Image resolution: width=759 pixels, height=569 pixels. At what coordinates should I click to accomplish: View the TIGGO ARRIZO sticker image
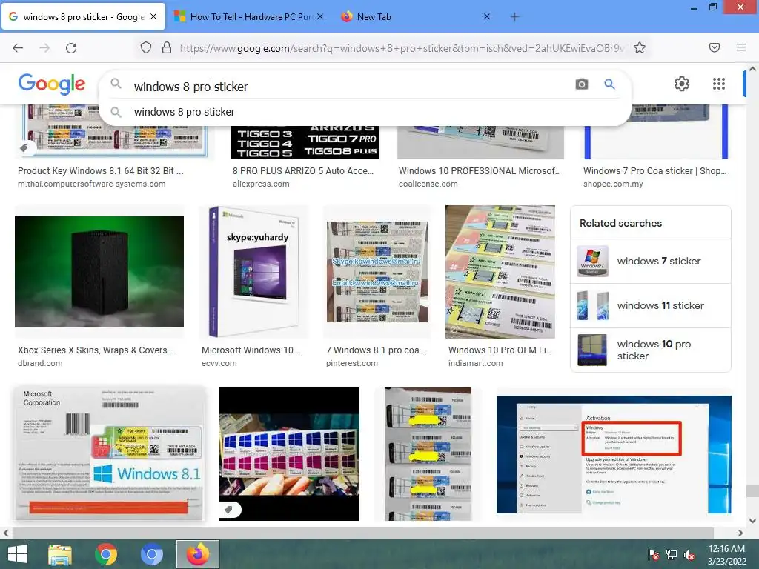click(305, 142)
